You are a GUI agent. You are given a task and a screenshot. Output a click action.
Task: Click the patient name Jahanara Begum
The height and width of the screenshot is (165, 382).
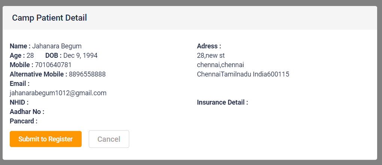(57, 46)
